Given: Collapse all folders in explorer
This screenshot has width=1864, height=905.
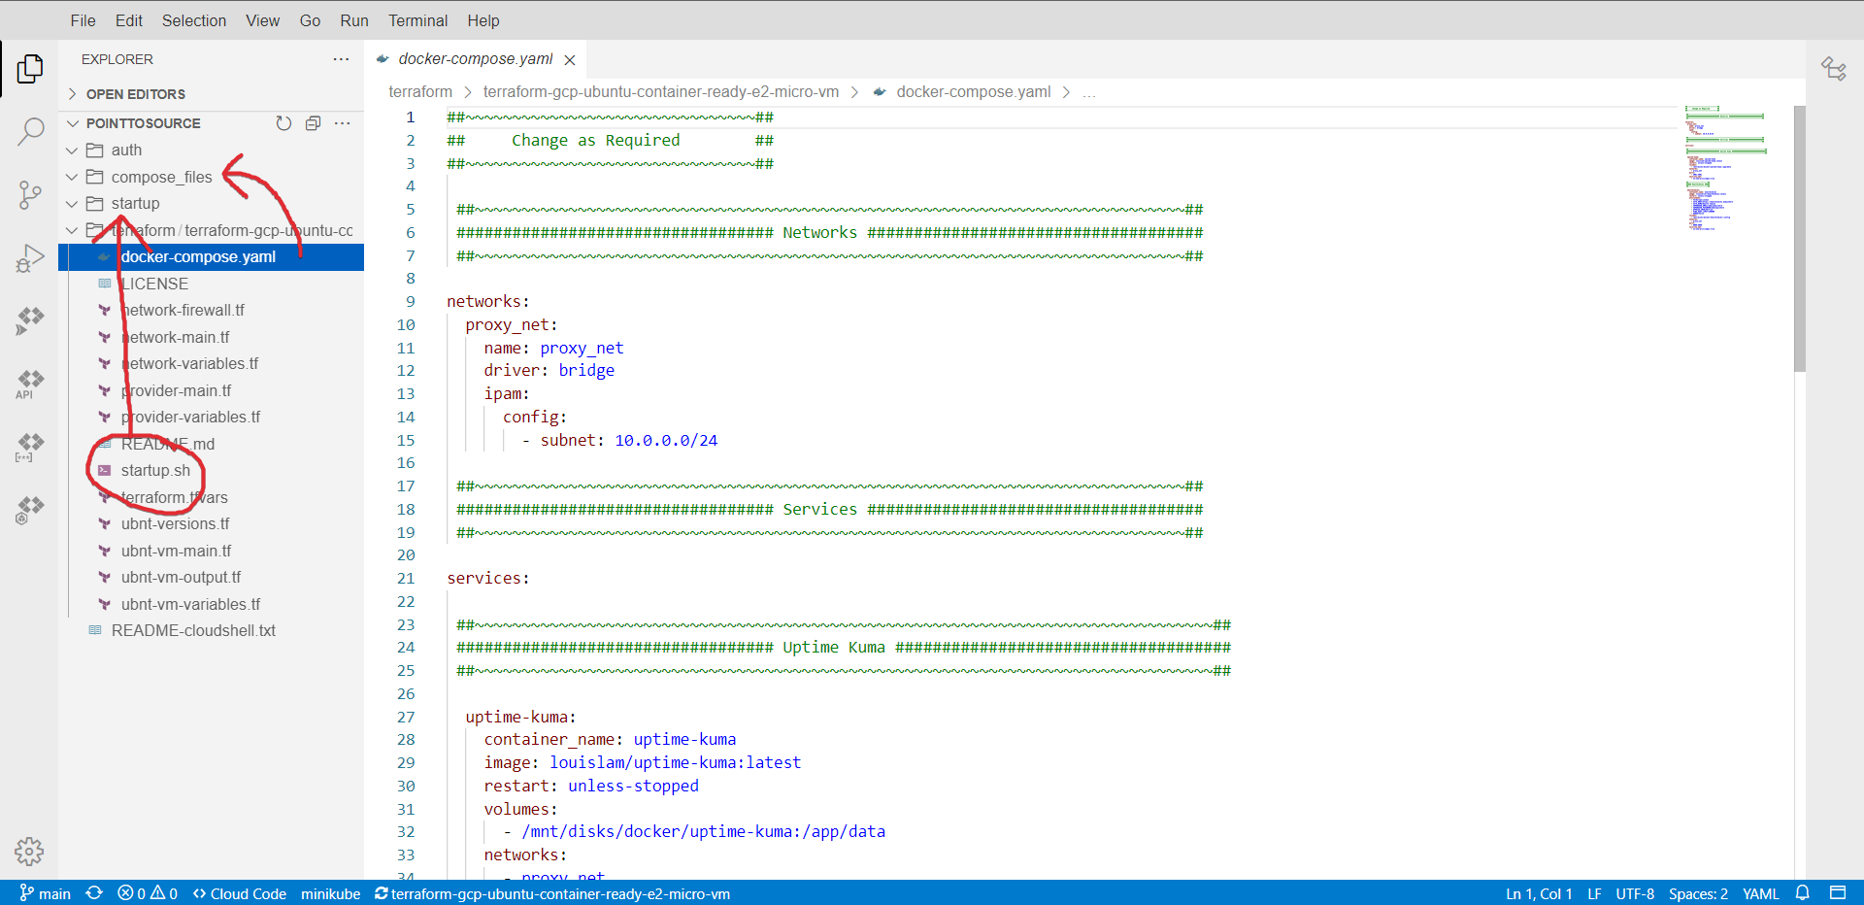Looking at the screenshot, I should coord(313,123).
